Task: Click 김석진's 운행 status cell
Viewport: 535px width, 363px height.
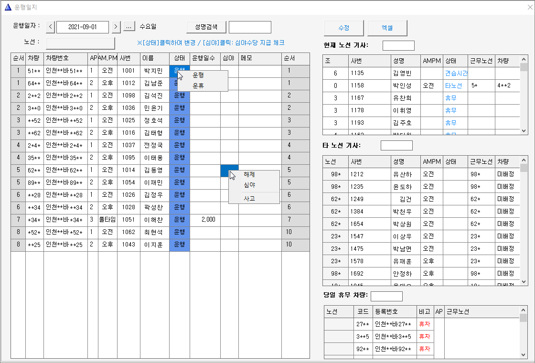Action: (x=180, y=96)
